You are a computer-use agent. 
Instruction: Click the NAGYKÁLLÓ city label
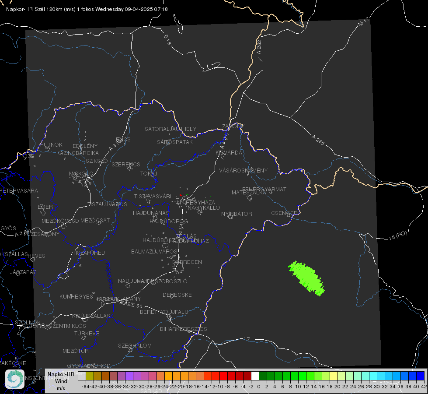pos(204,208)
